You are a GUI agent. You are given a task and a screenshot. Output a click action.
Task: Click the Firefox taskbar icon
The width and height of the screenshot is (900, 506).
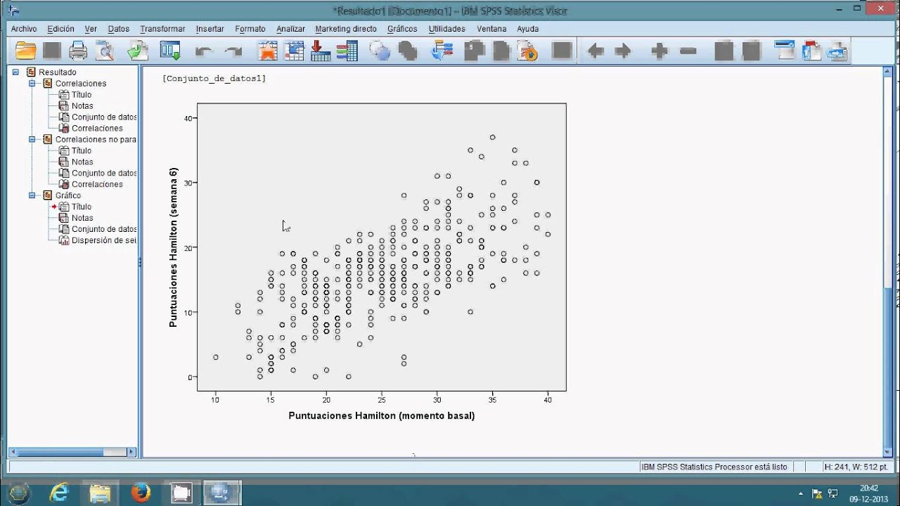tap(141, 493)
